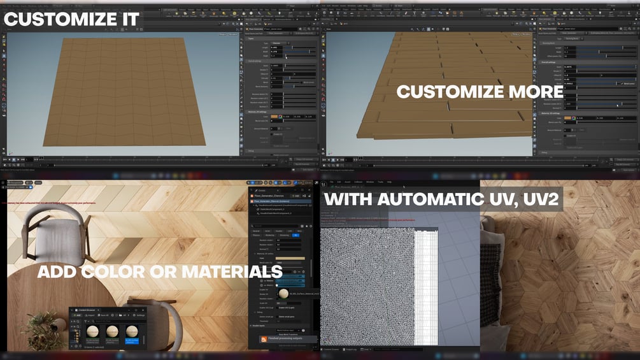Select the first material thumbnail in Content Browser
This screenshot has width=640, height=360.
[x=92, y=331]
